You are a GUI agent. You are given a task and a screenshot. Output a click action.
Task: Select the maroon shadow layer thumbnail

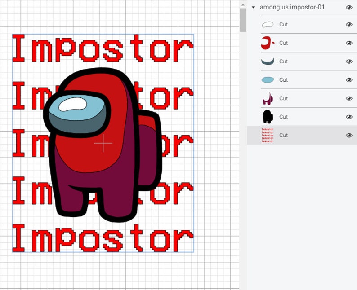268,98
